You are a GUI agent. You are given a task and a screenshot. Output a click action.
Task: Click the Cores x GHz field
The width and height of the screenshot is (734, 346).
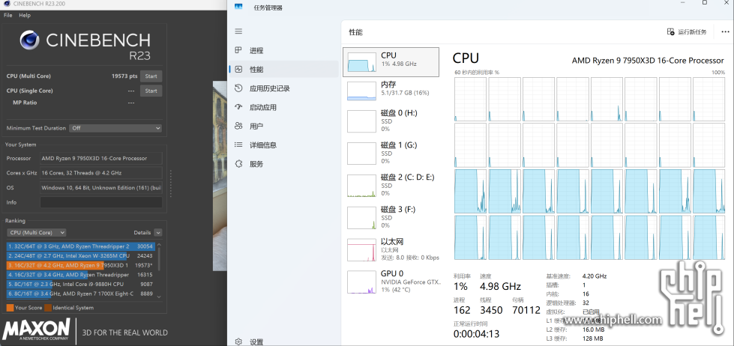point(101,173)
